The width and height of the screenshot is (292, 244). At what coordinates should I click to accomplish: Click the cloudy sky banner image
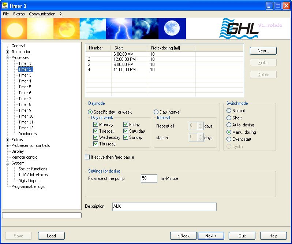click(x=93, y=29)
